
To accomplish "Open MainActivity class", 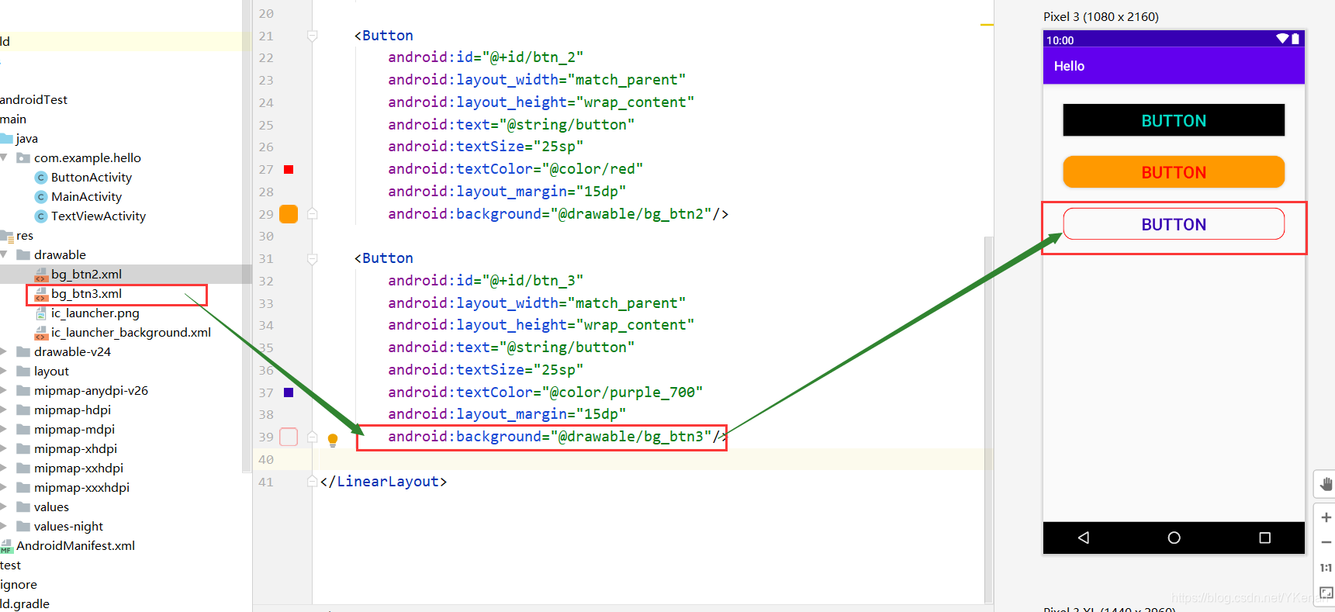I will tap(86, 197).
